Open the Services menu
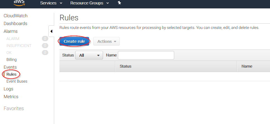 (x=51, y=3)
